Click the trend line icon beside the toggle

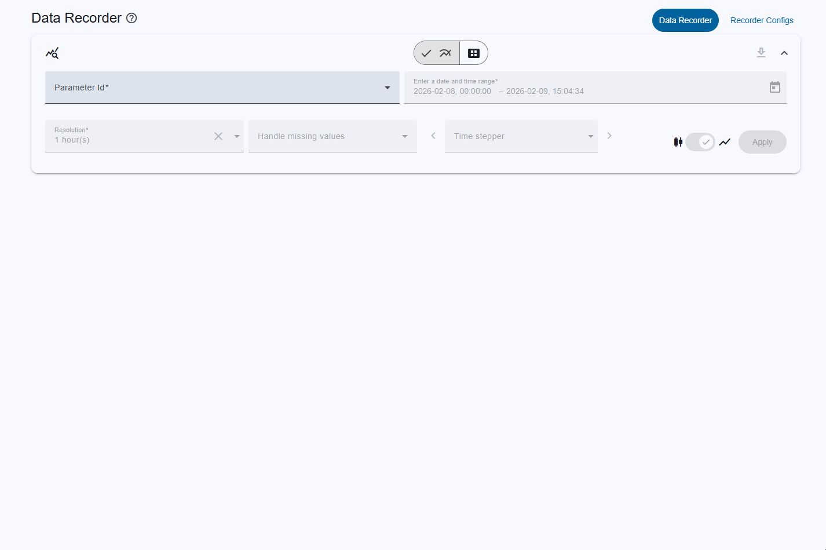pos(725,141)
